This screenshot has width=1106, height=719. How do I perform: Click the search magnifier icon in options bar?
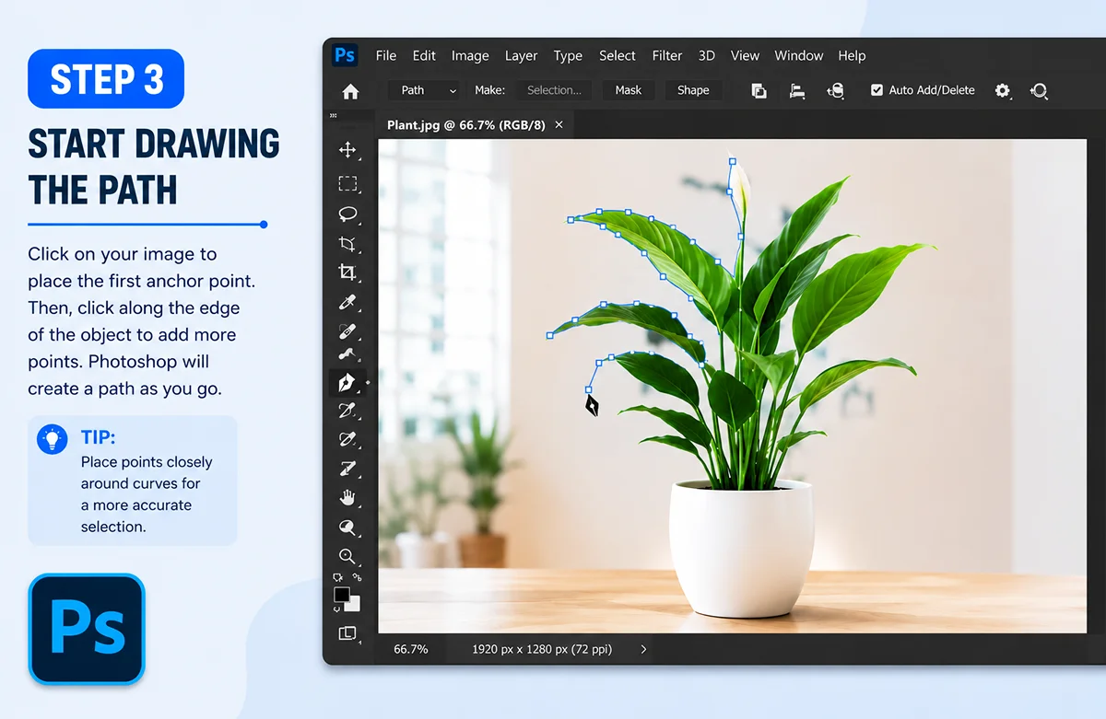[x=1040, y=90]
